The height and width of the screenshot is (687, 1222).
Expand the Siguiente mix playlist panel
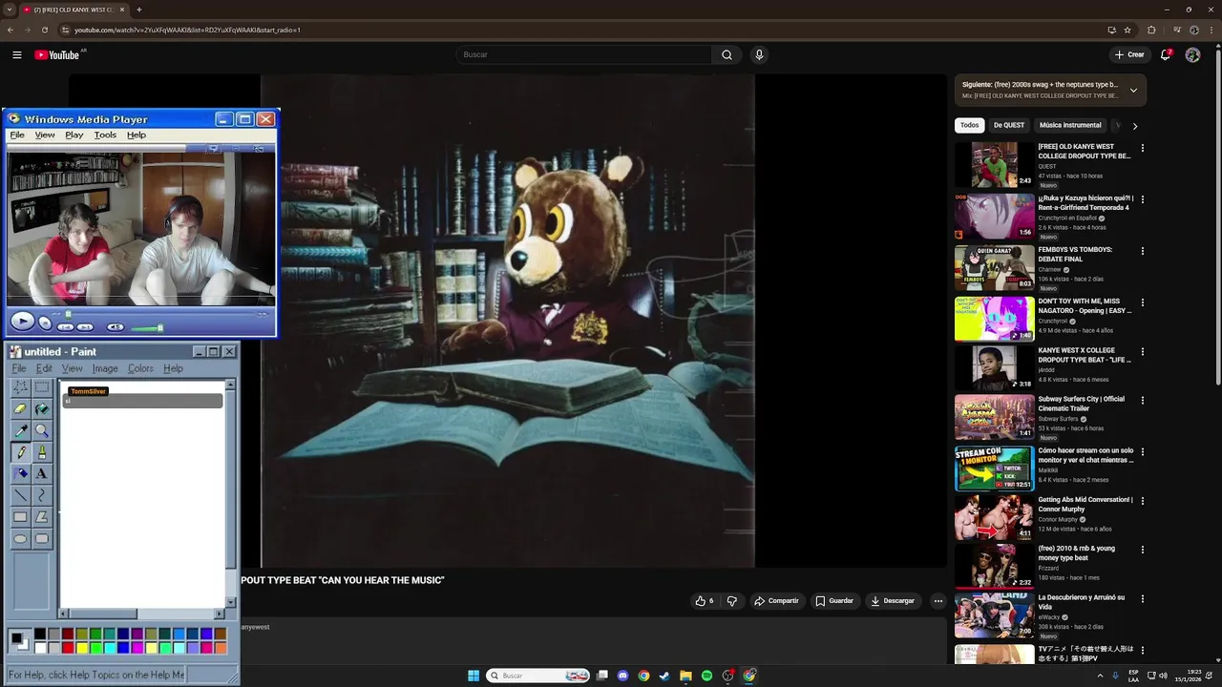[x=1133, y=91]
